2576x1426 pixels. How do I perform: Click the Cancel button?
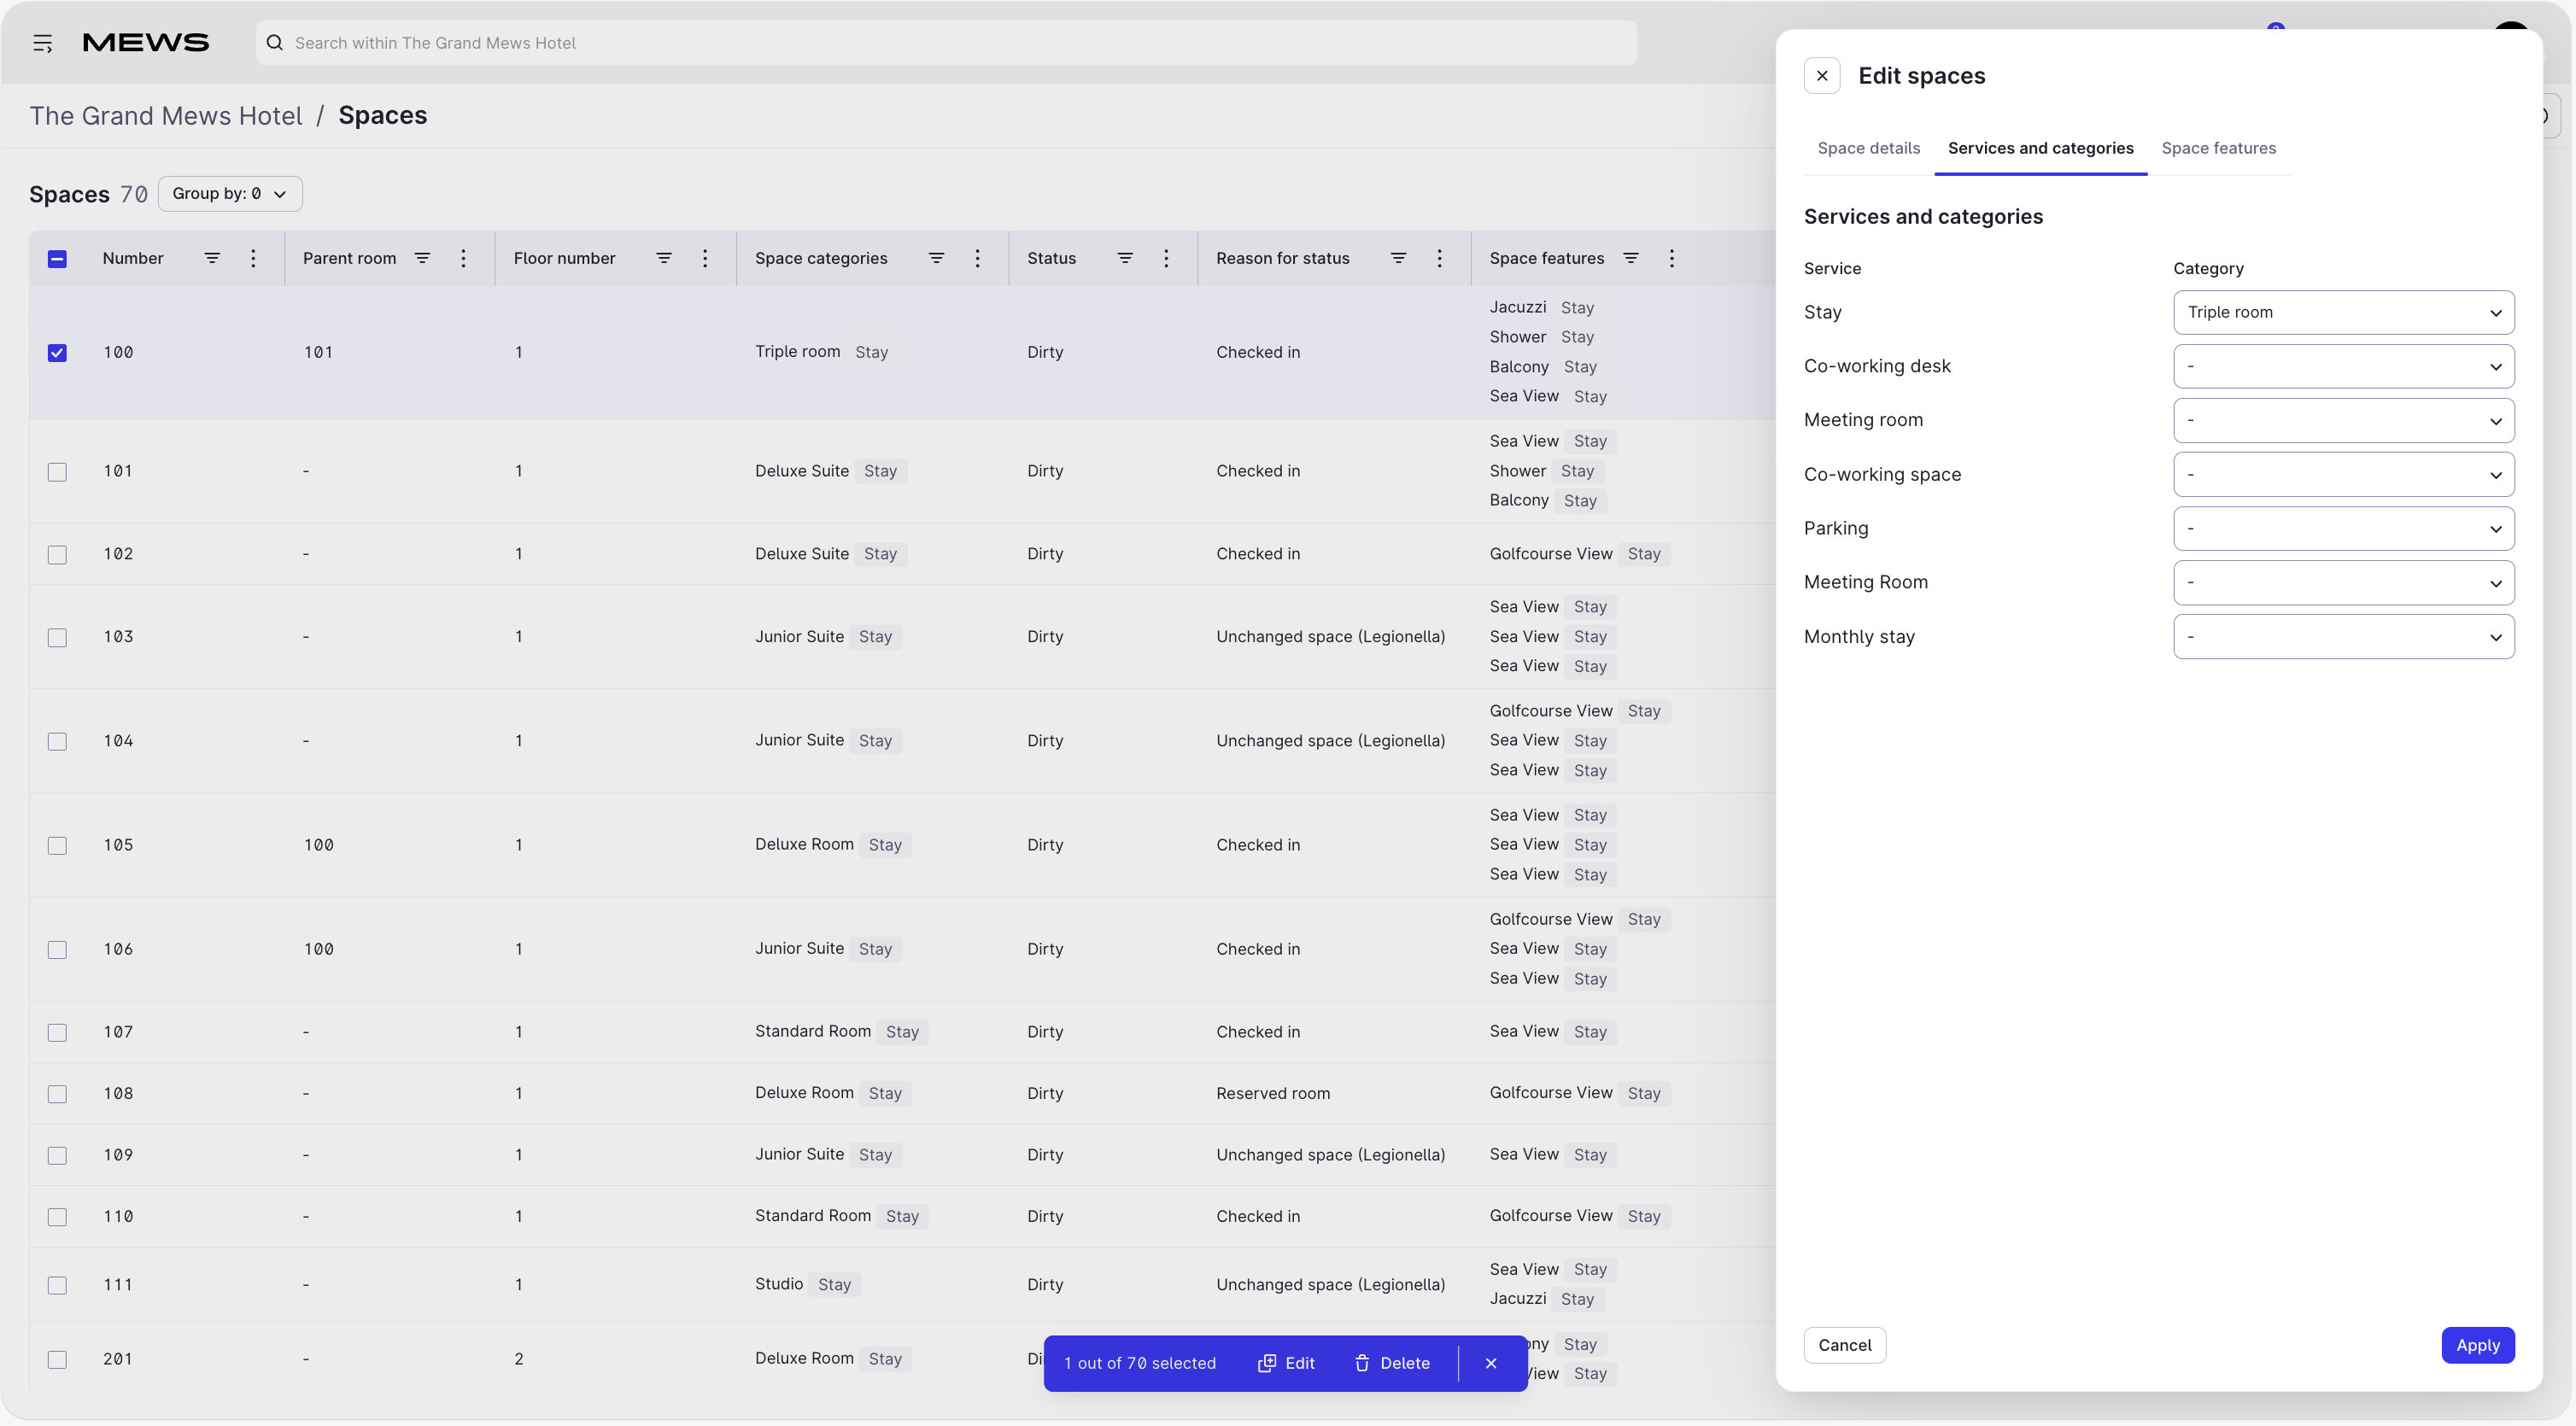pos(1844,1345)
